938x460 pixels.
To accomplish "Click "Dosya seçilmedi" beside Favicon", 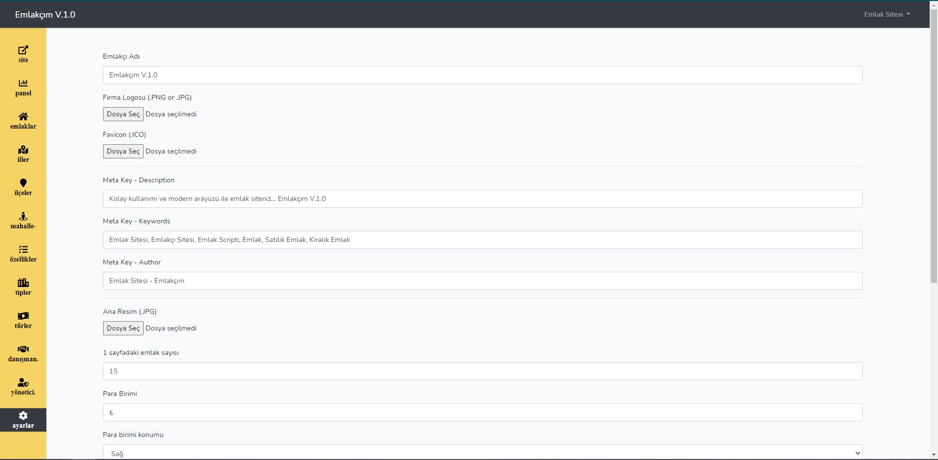I will click(171, 151).
